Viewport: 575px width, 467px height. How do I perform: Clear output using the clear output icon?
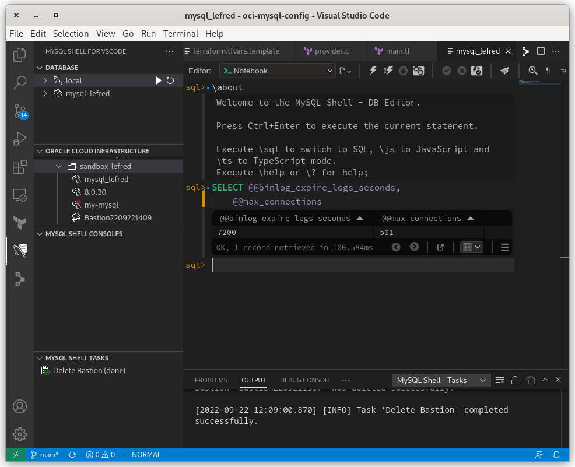(x=500, y=380)
